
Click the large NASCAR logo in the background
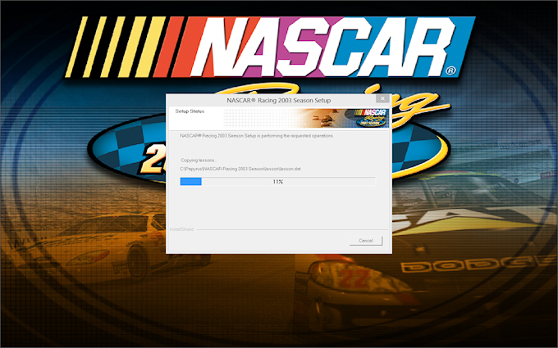270,47
